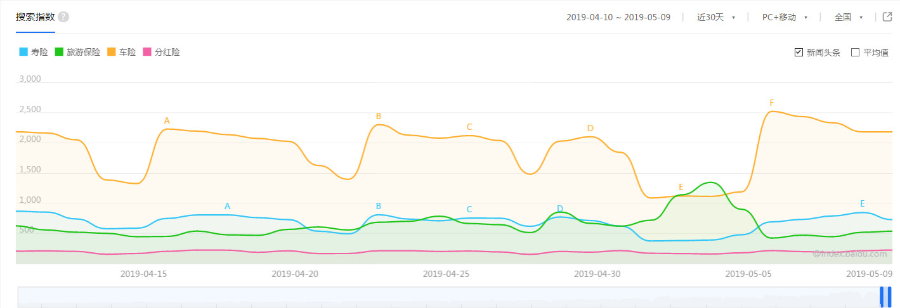Toggle the 旅游保险 green legend swatch
The height and width of the screenshot is (308, 900).
60,52
